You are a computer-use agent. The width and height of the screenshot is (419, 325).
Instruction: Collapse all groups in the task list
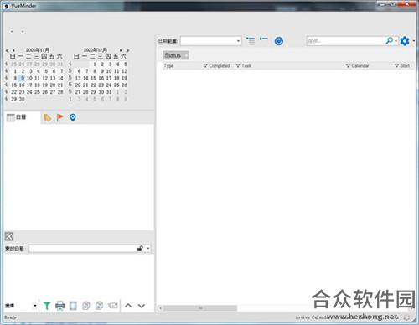click(263, 39)
